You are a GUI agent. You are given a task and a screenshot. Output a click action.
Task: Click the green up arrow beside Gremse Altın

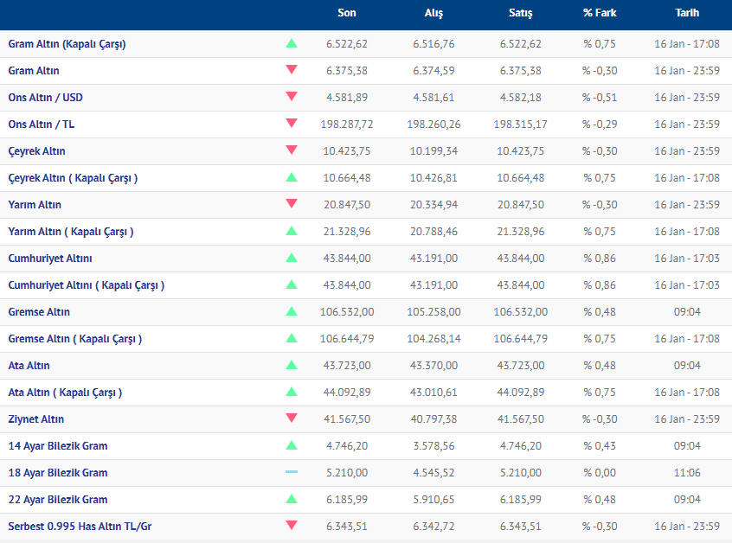292,311
